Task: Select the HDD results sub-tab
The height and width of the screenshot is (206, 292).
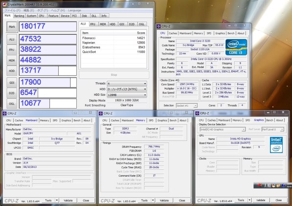Action: 113,24
